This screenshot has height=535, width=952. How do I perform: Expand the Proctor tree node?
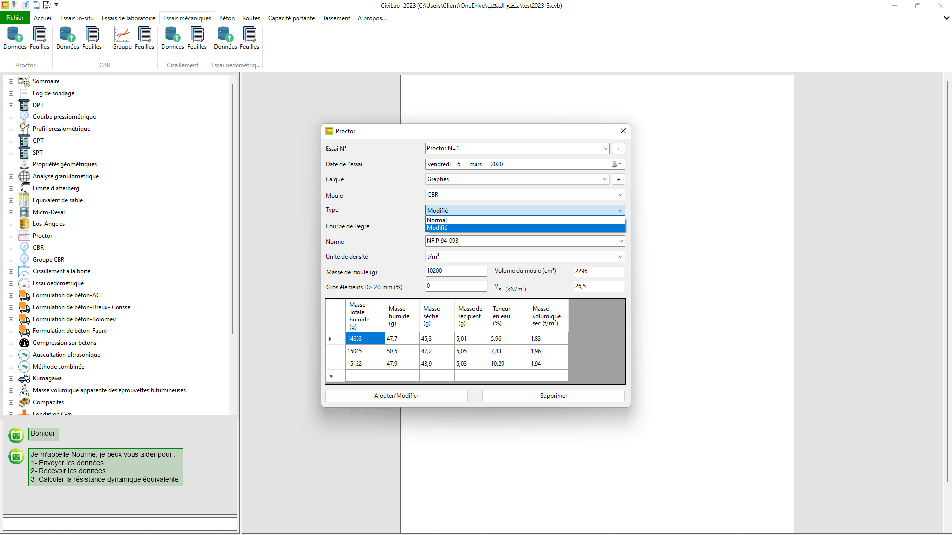(x=11, y=236)
